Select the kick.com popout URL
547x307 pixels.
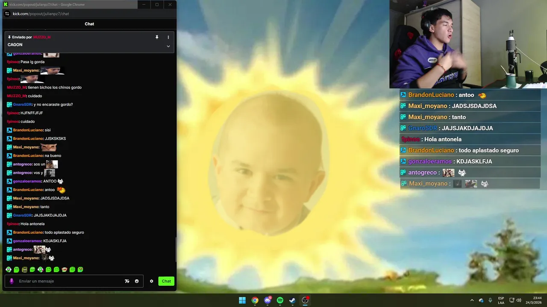click(41, 14)
